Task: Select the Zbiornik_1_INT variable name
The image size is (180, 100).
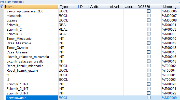Action: point(17,84)
